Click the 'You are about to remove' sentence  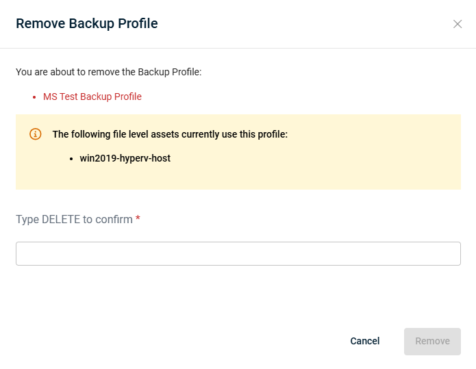[109, 72]
